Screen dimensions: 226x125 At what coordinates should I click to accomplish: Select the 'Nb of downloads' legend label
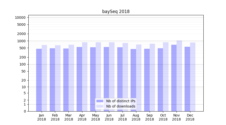point(121,106)
